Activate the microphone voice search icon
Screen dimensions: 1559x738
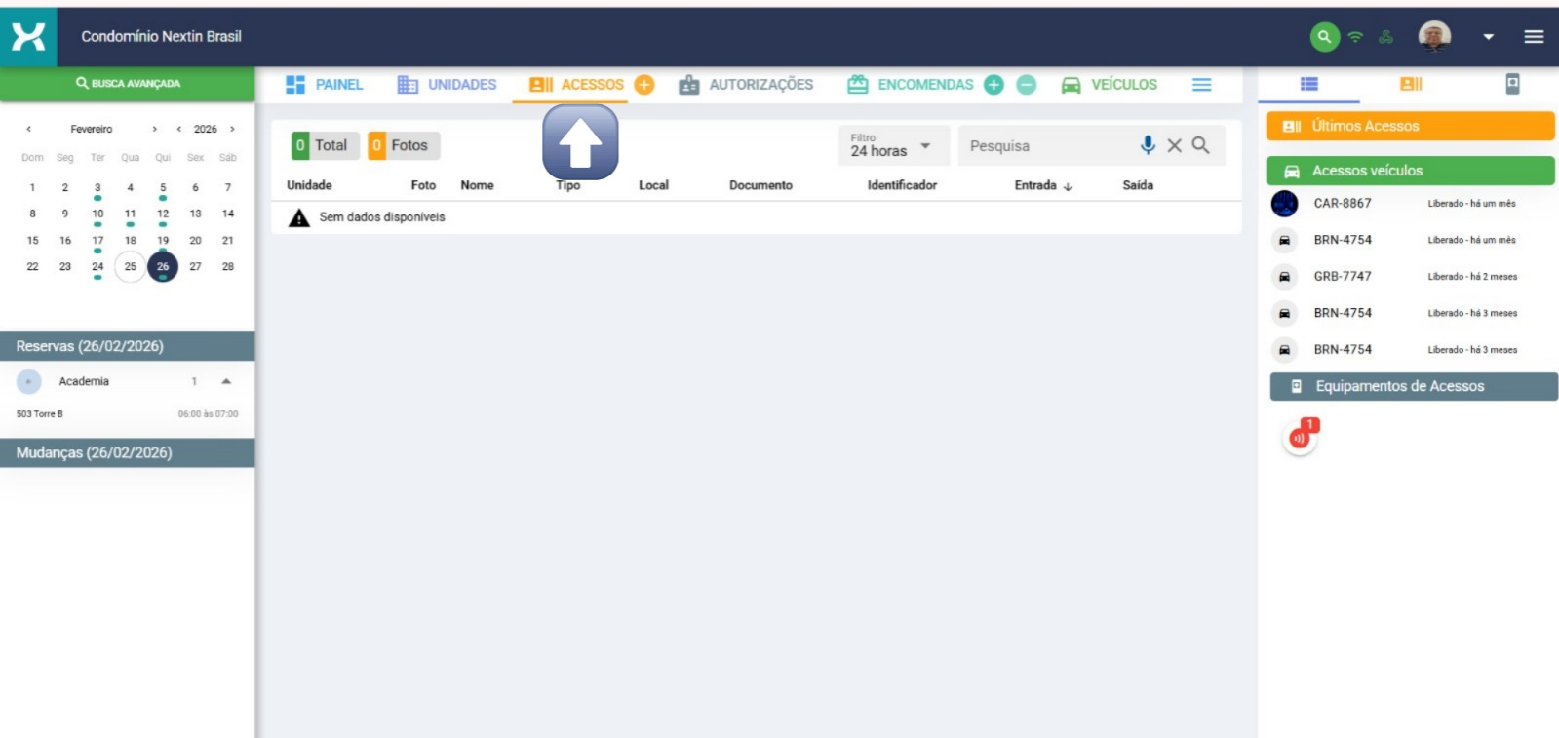1148,145
